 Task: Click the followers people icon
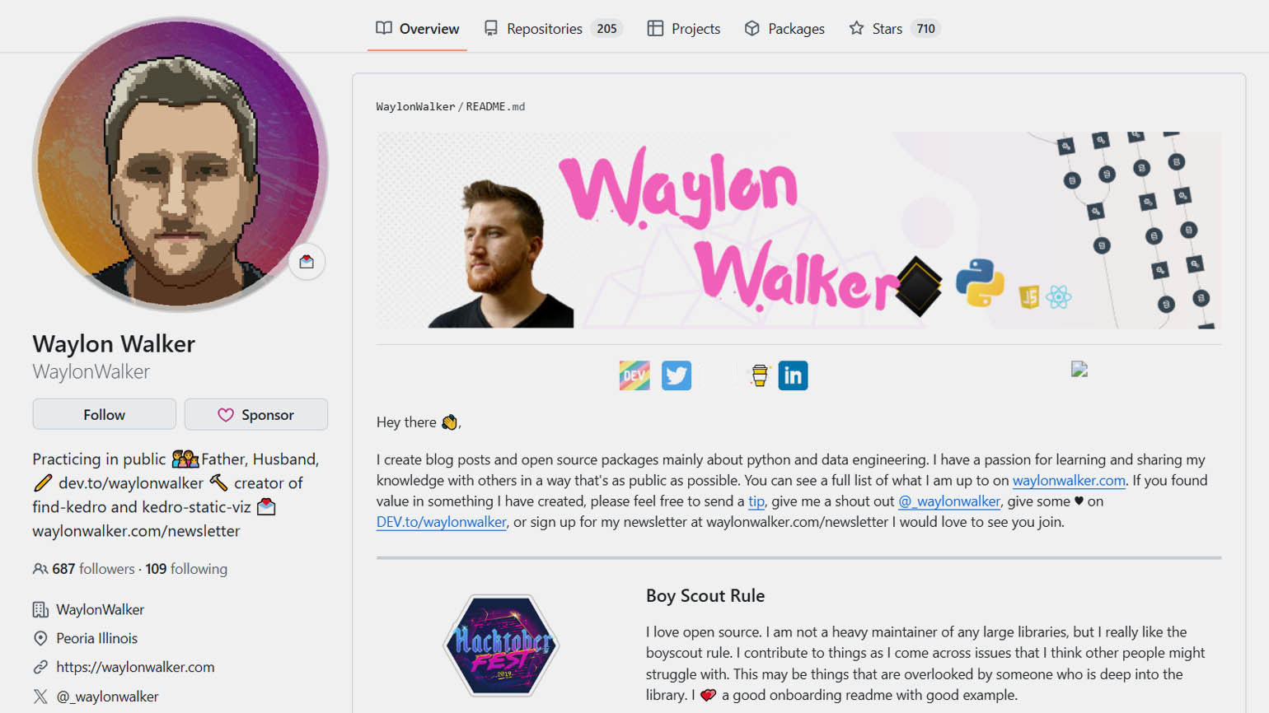click(40, 569)
